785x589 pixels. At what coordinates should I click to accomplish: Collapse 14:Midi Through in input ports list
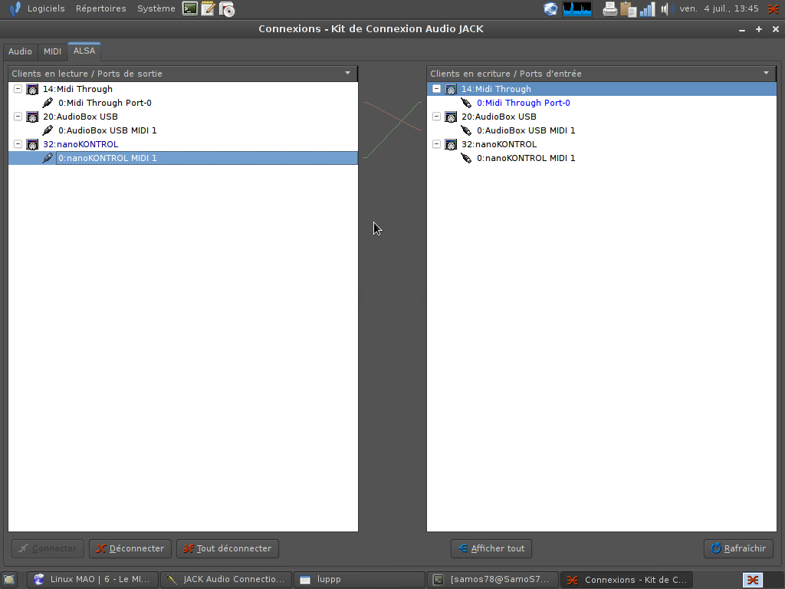pos(436,89)
